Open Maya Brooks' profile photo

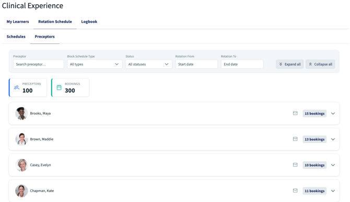(x=21, y=113)
